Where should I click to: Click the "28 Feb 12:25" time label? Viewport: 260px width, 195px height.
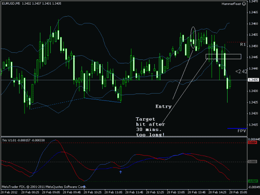[x=155, y=192]
